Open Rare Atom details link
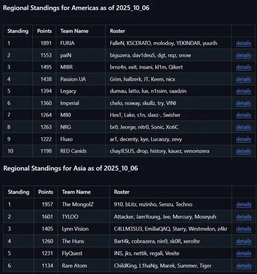This screenshot has width=257, height=274. coord(244,265)
